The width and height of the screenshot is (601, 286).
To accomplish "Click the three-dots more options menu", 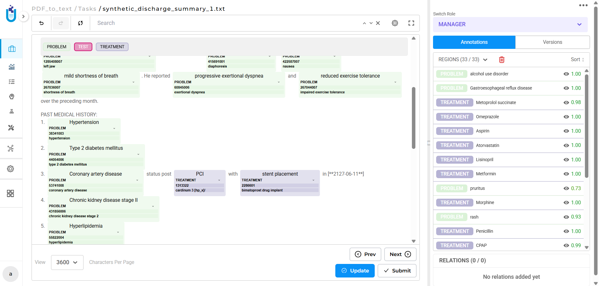I will pos(583,5).
